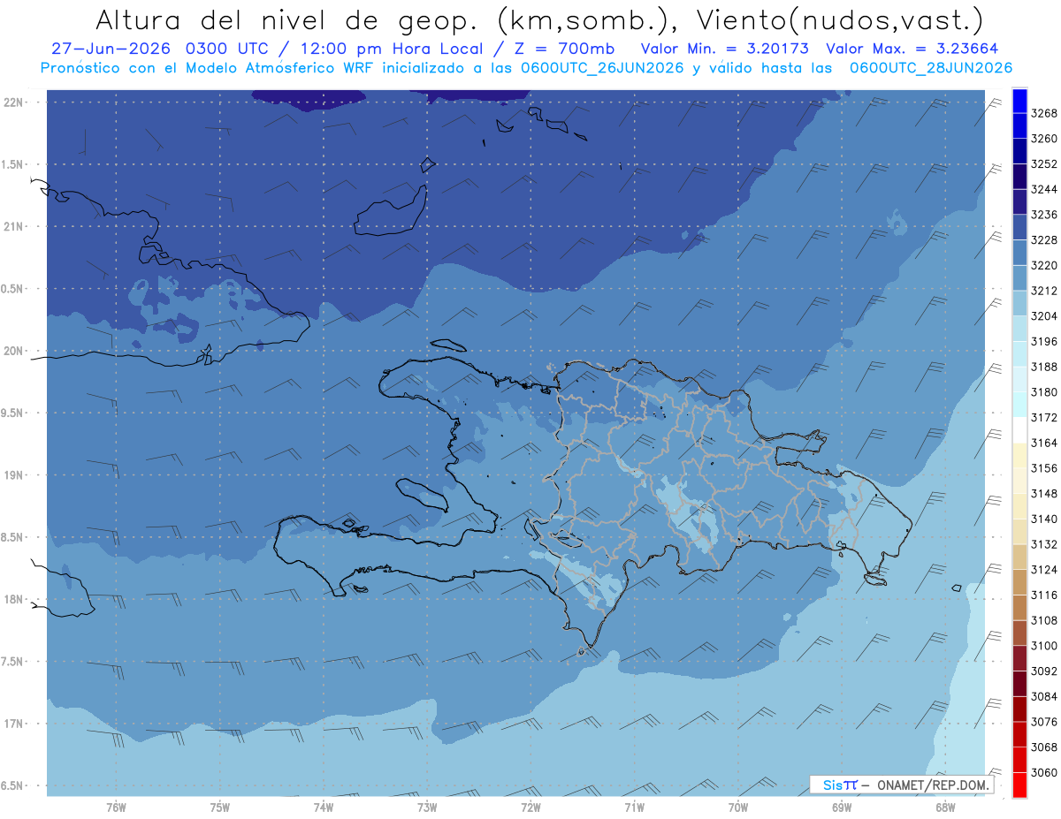Screen dimensions: 1061x819
Task: Click the '69W' longitude axis label
Action: click(x=841, y=808)
